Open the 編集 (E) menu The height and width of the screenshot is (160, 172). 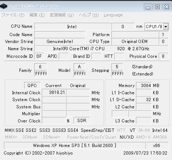(37, 15)
